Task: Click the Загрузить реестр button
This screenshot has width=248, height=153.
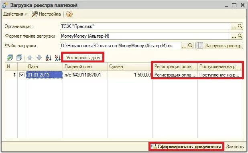Action: (220, 46)
